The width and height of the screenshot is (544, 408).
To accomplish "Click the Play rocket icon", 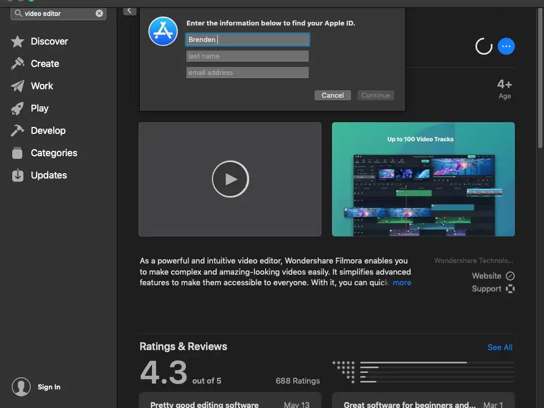I will tap(18, 108).
